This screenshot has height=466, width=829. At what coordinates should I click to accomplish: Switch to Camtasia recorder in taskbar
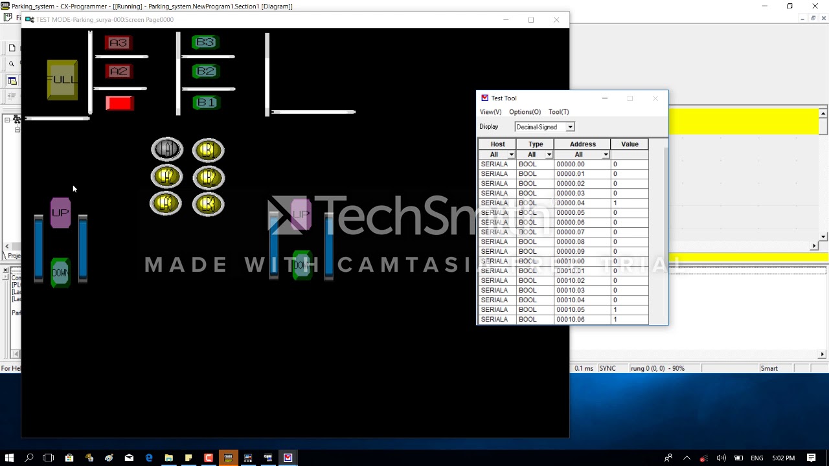point(209,458)
